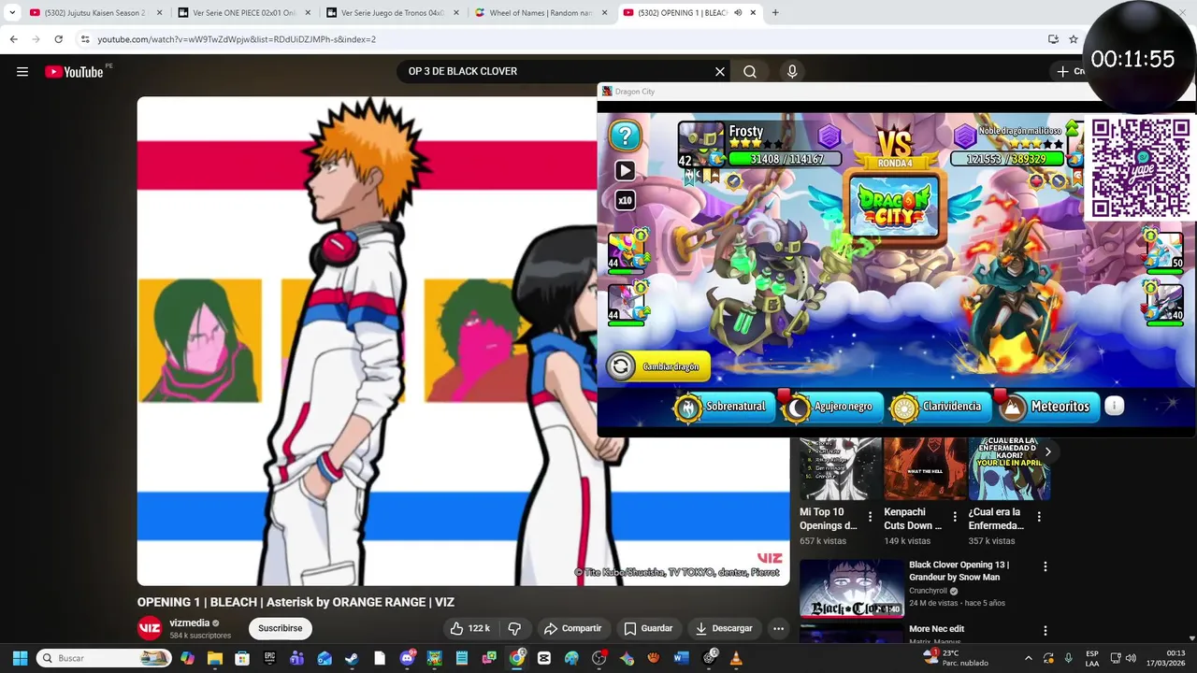1197x673 pixels.
Task: Open the Chrome tab search dropdown arrow
Action: click(12, 13)
